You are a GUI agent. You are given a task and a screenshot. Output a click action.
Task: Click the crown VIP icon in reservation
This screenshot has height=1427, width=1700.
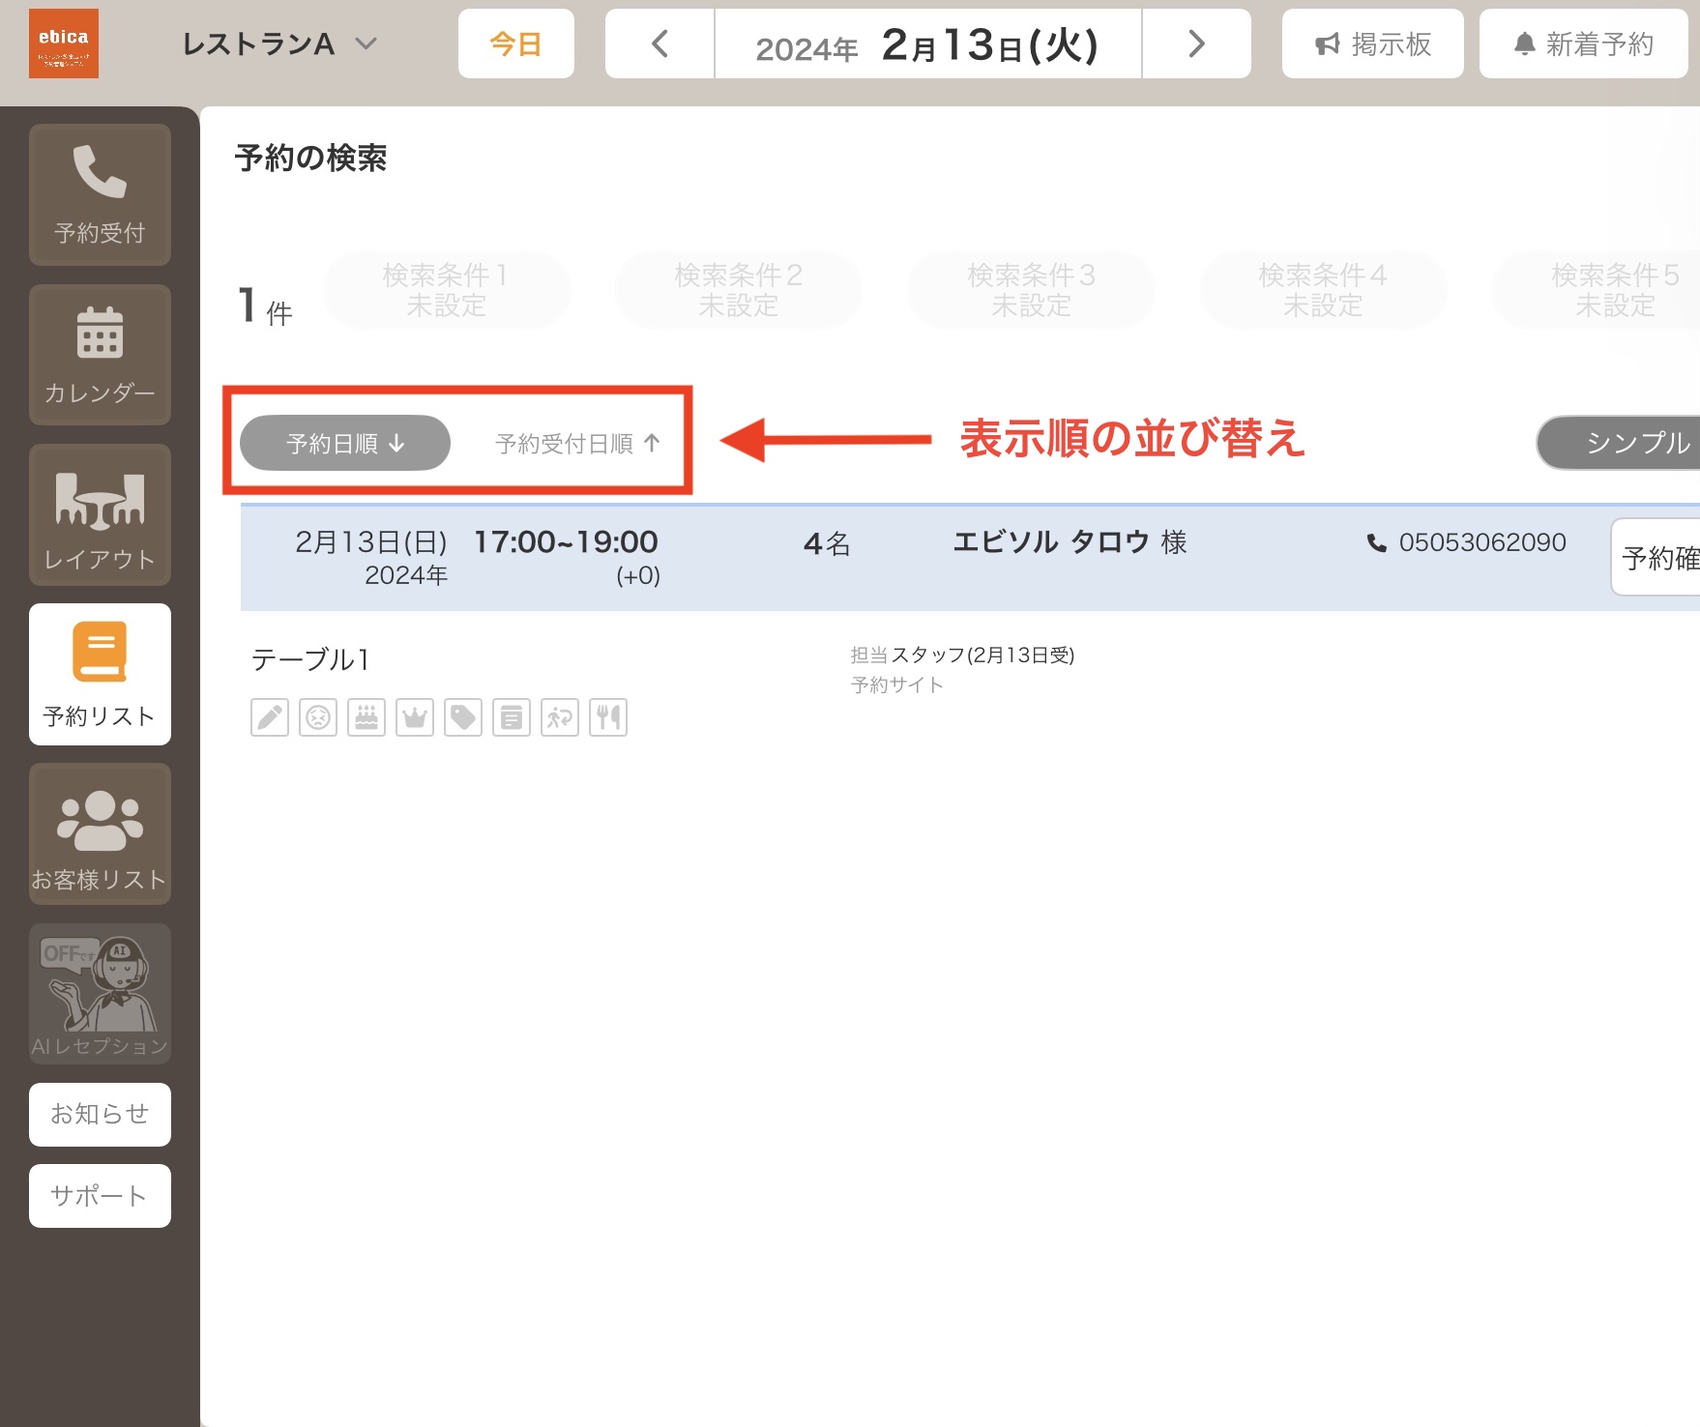415,717
